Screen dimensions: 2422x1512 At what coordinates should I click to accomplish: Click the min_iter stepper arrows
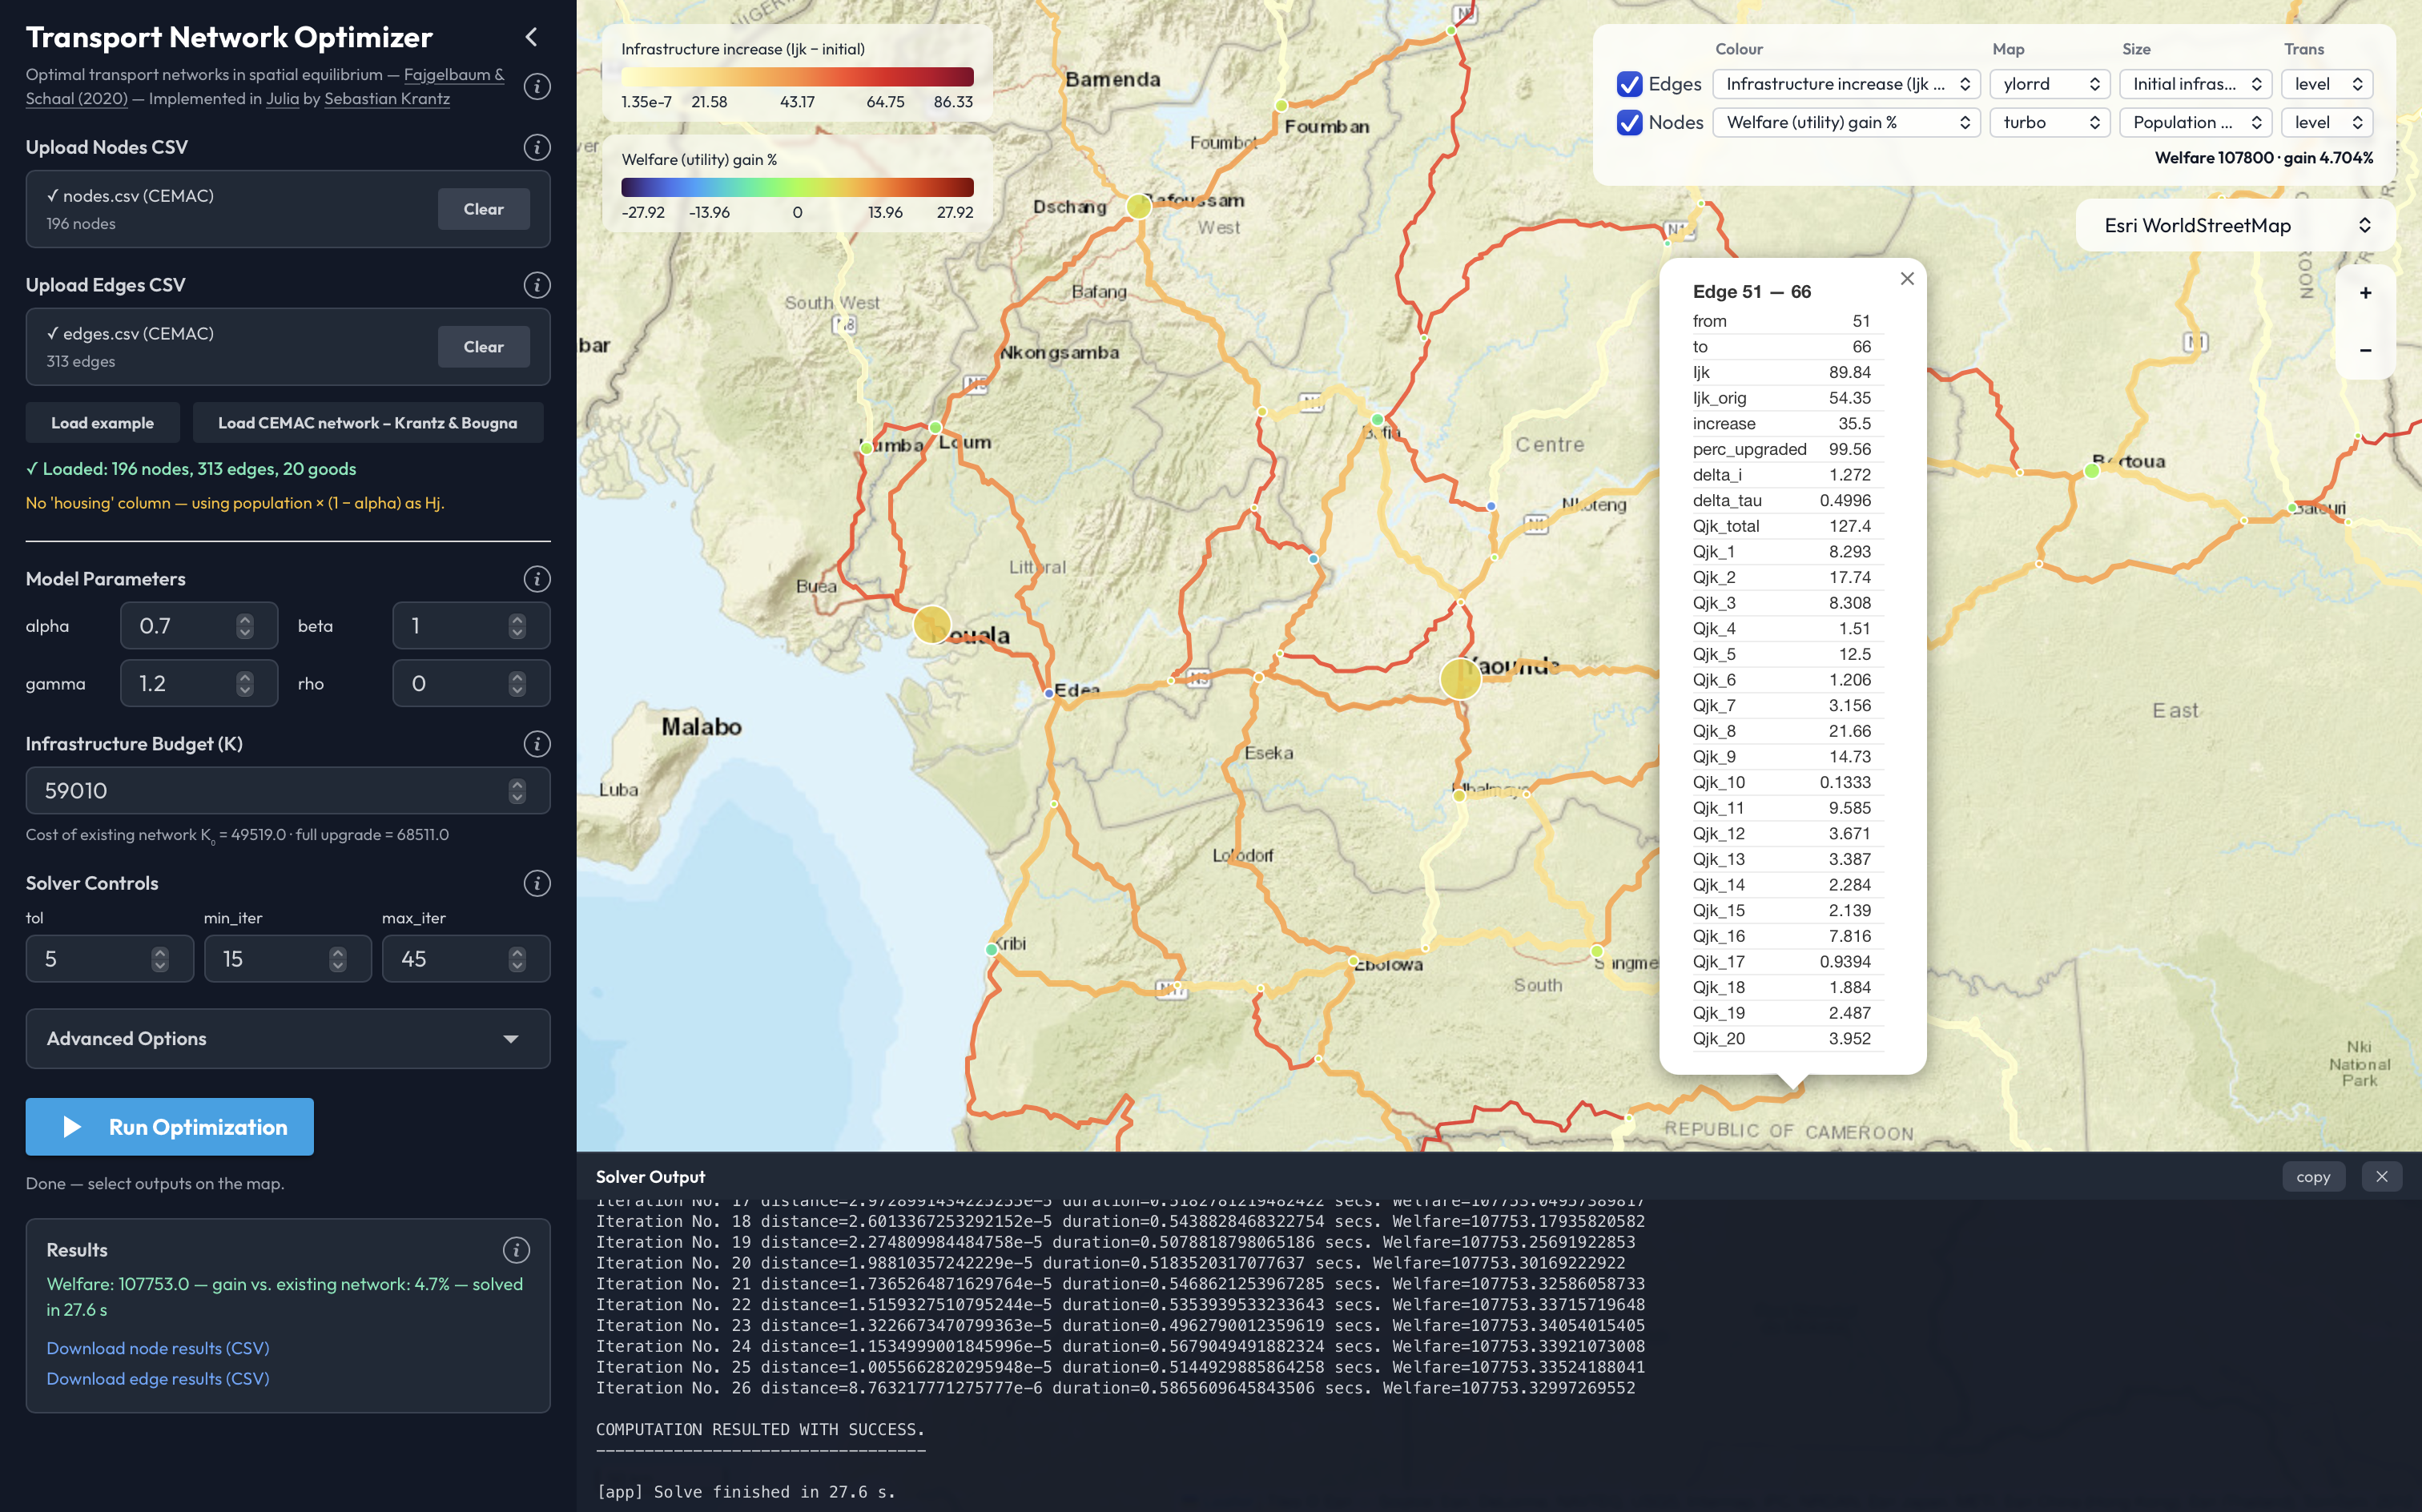[x=338, y=959]
